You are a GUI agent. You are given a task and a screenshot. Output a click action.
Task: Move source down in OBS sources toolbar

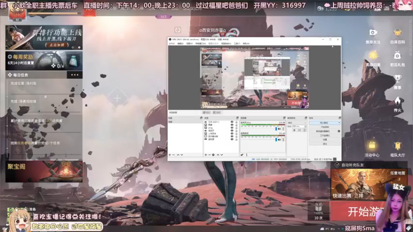[x=221, y=155]
